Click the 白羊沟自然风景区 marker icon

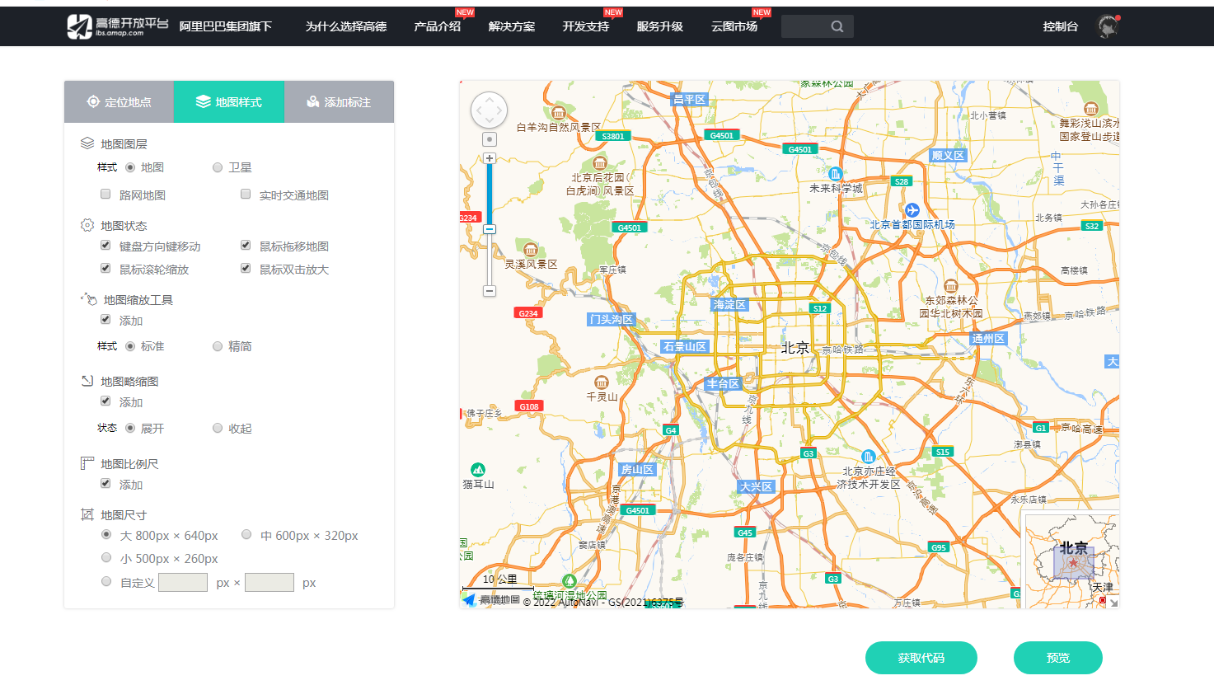[559, 113]
